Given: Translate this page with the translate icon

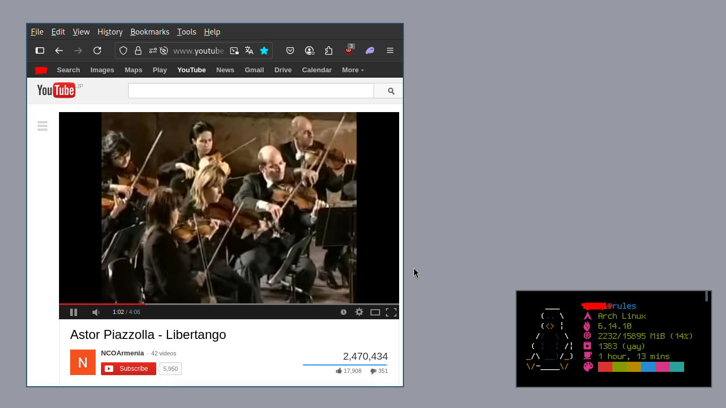Looking at the screenshot, I should point(249,50).
